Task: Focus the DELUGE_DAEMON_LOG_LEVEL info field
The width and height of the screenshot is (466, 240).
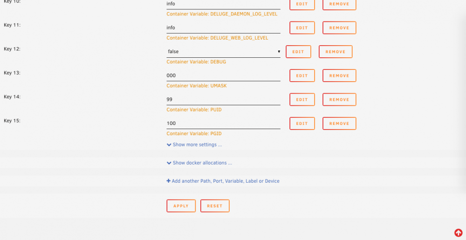Action: pos(224,4)
